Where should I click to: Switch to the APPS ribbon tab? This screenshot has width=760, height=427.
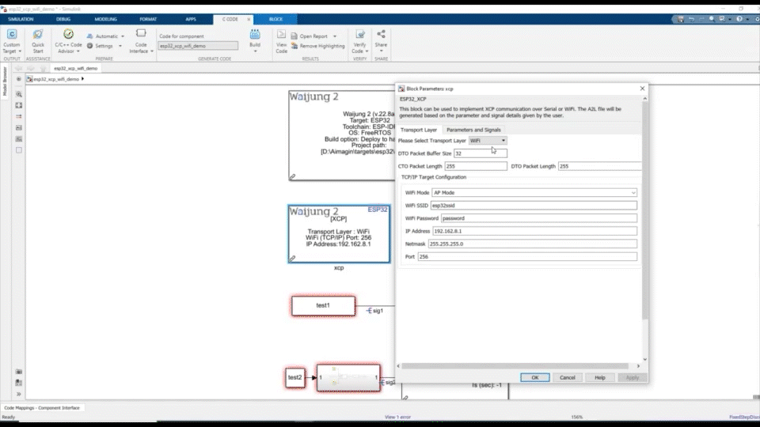[x=191, y=19]
